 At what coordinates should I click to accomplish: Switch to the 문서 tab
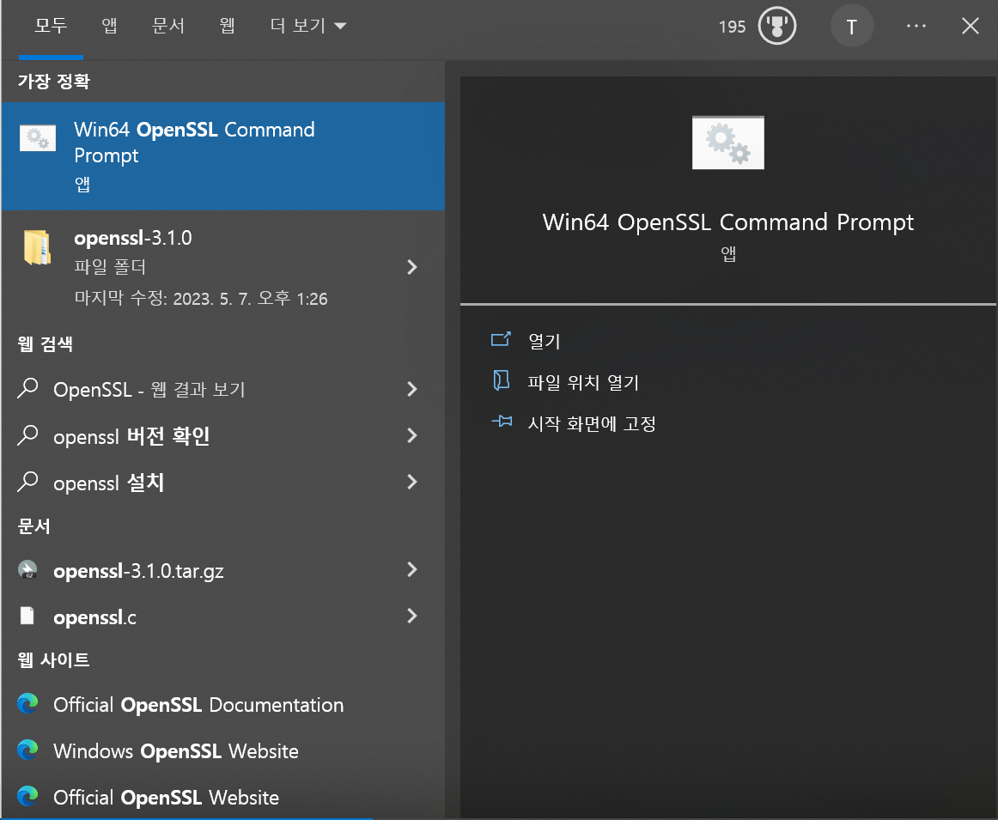point(168,26)
